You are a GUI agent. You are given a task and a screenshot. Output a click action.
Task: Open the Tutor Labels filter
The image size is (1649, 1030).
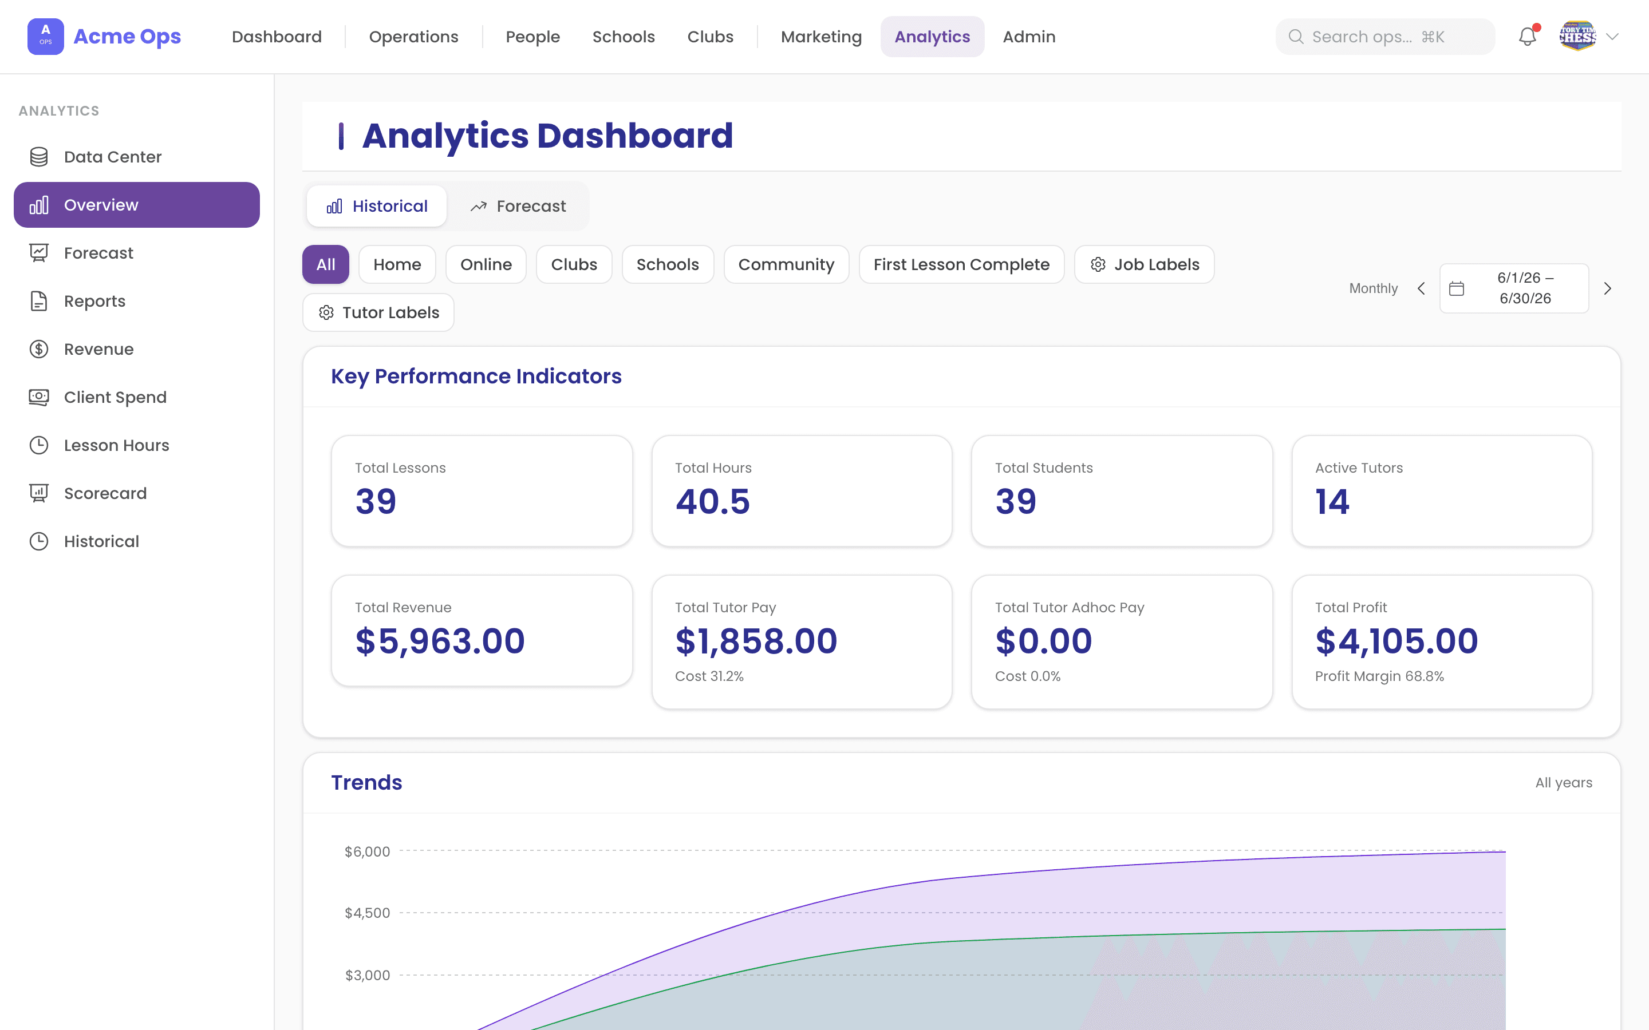click(378, 312)
